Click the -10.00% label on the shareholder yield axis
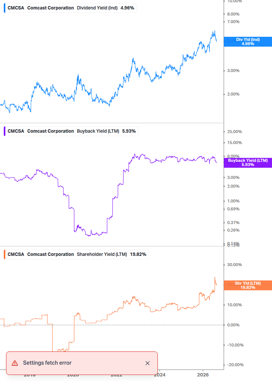The image size is (272, 381). 235,345
